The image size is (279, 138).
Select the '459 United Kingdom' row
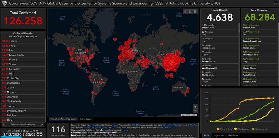(x=22, y=111)
